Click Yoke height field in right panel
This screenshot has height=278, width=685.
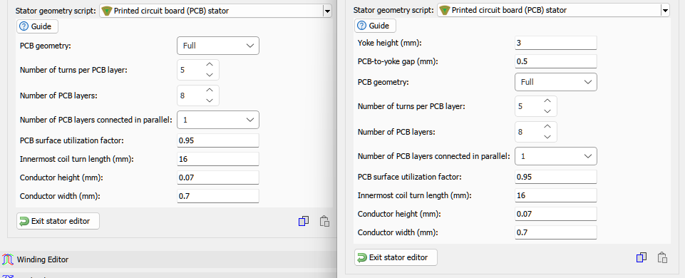556,43
